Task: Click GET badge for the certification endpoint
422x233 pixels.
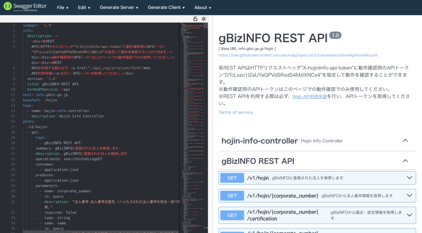Action: coord(232,215)
